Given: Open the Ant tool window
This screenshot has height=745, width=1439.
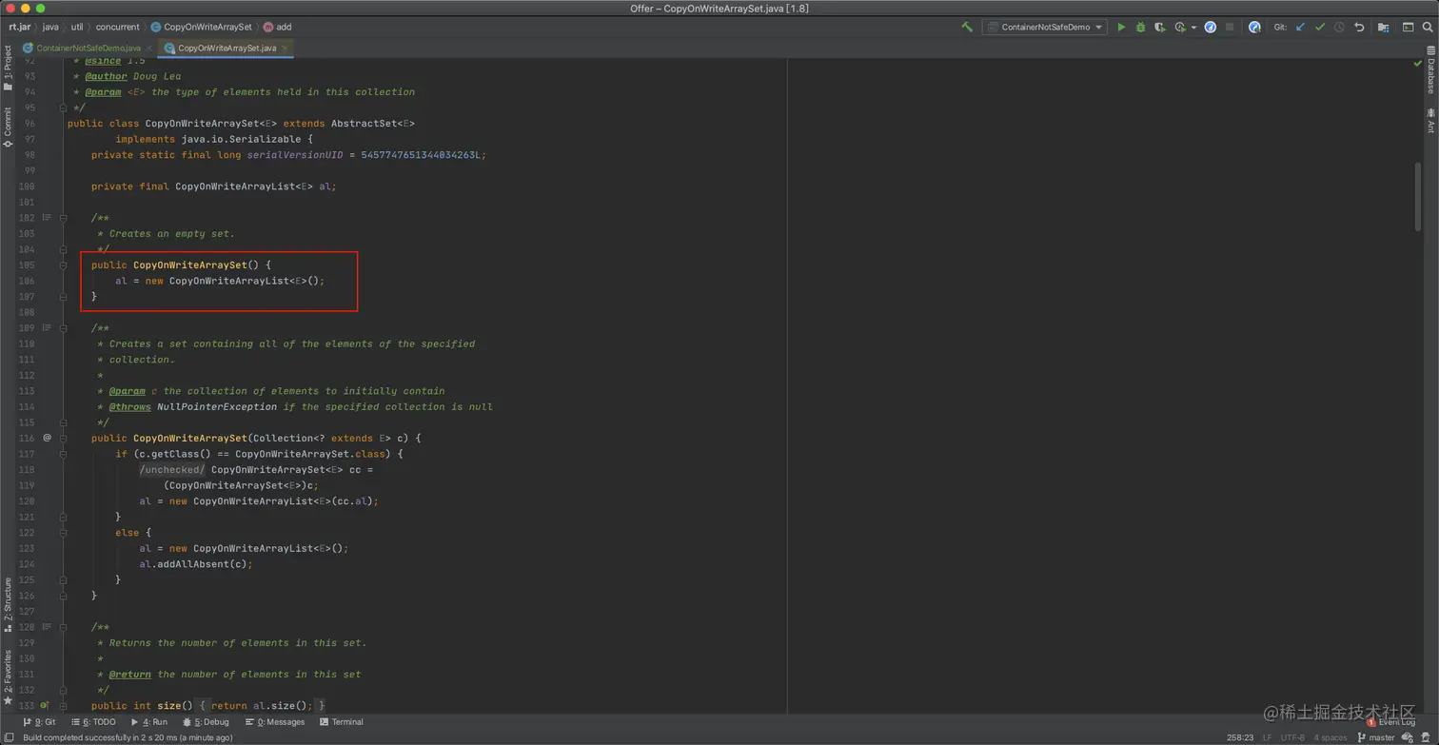Looking at the screenshot, I should [x=1430, y=121].
